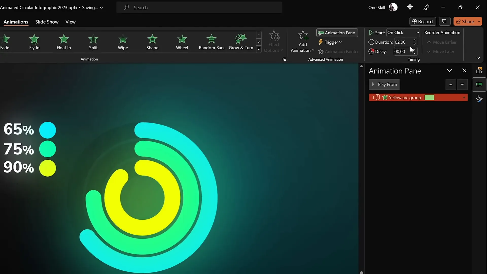Image resolution: width=487 pixels, height=274 pixels.
Task: Click the Animation Painter tool
Action: coord(338,52)
